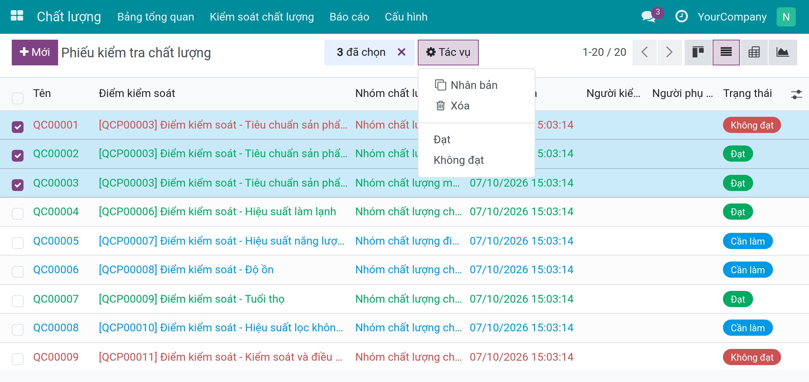Create a new record with Mới
Image resolution: width=809 pixels, height=382 pixels.
[35, 53]
